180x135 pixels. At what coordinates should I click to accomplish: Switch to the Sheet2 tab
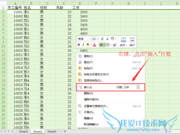pos(38,131)
